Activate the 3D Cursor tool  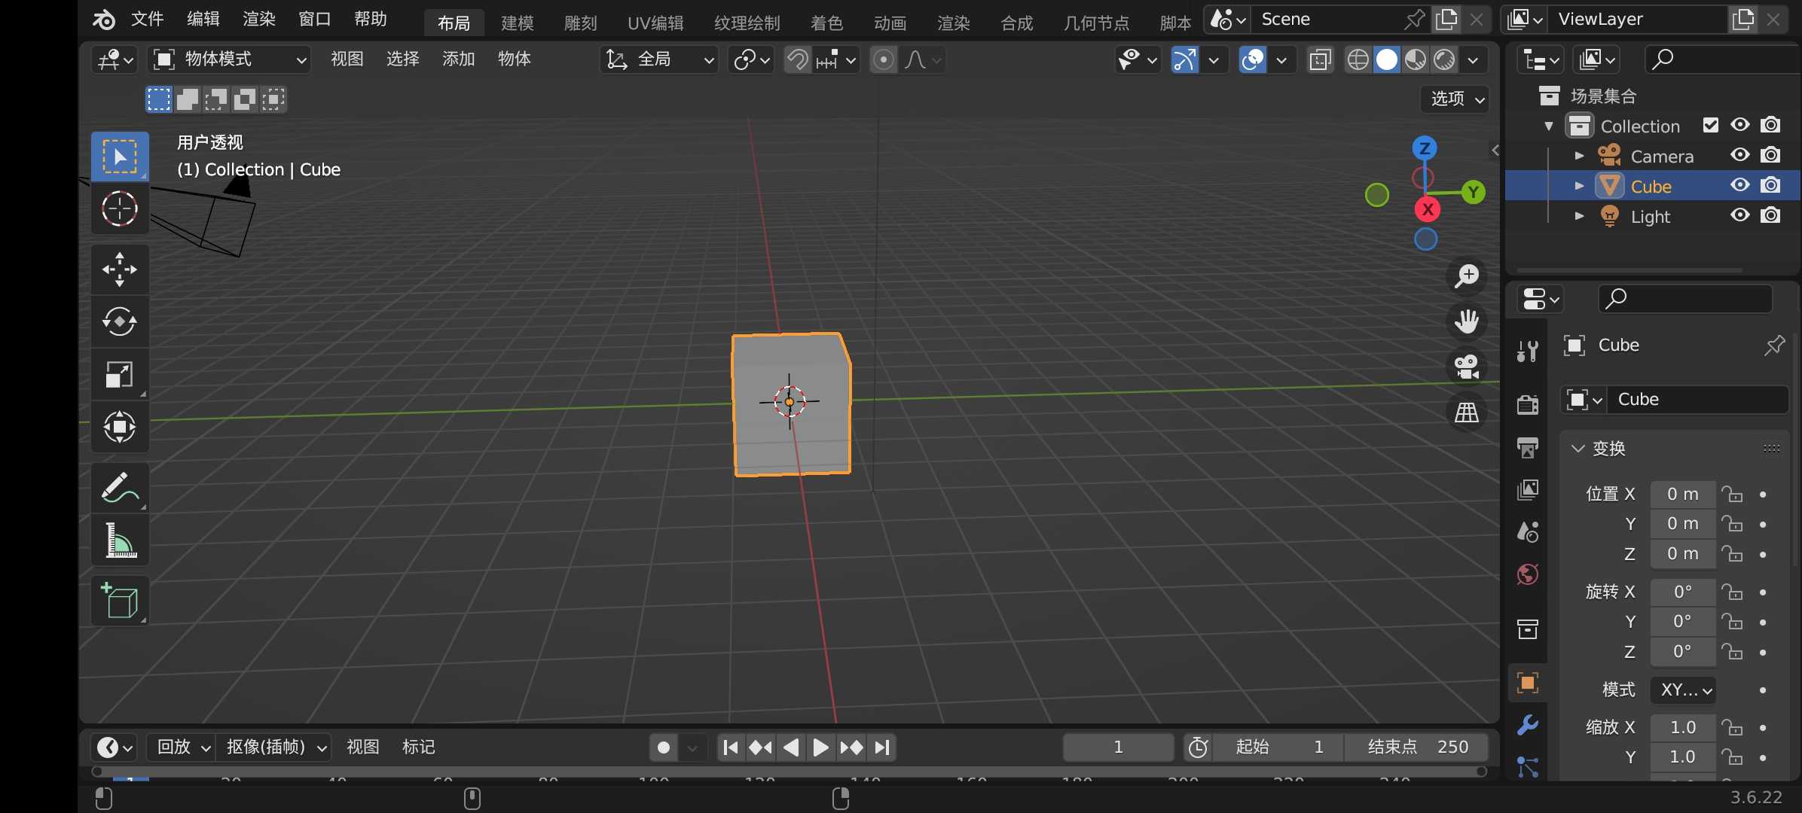(120, 209)
